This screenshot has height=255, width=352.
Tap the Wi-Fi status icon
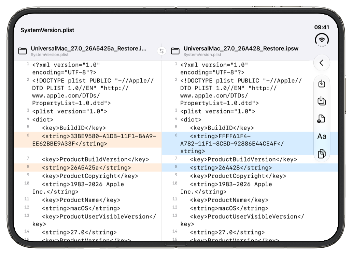[x=322, y=40]
